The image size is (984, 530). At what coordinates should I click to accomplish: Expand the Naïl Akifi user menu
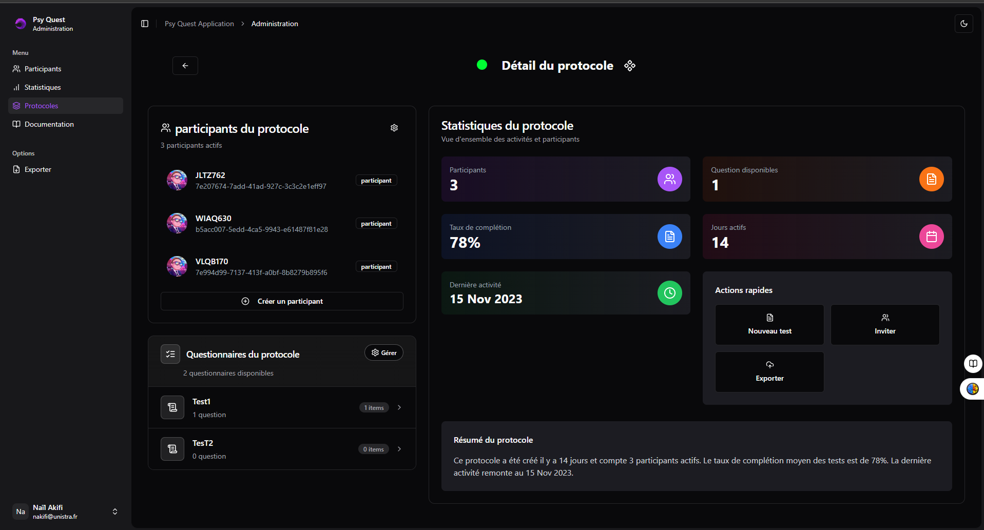coord(114,512)
